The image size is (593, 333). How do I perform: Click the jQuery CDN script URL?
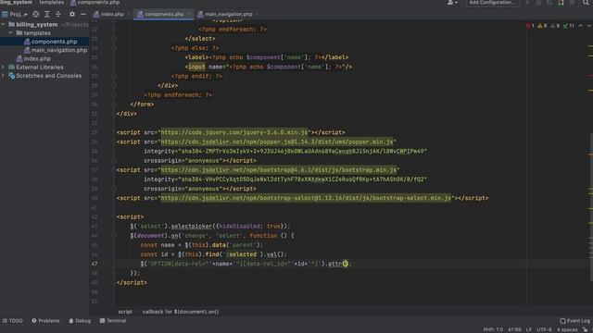coord(234,132)
